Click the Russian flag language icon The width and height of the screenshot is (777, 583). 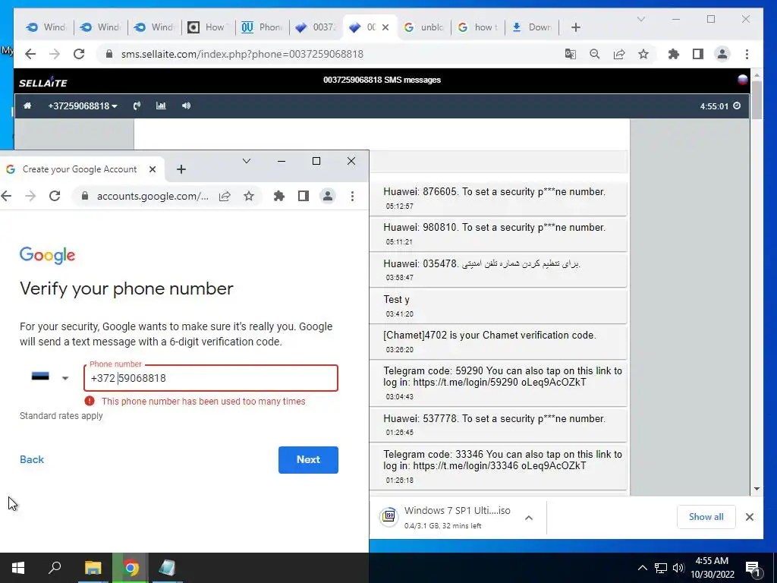[x=742, y=80]
